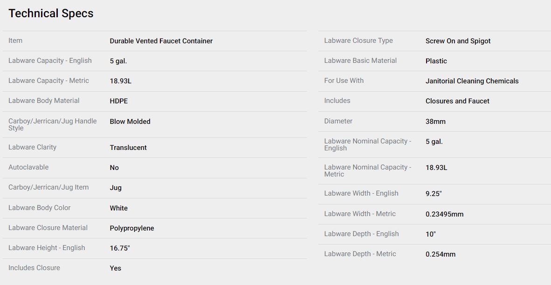Select the Jug item value
551x285 pixels.
click(116, 188)
